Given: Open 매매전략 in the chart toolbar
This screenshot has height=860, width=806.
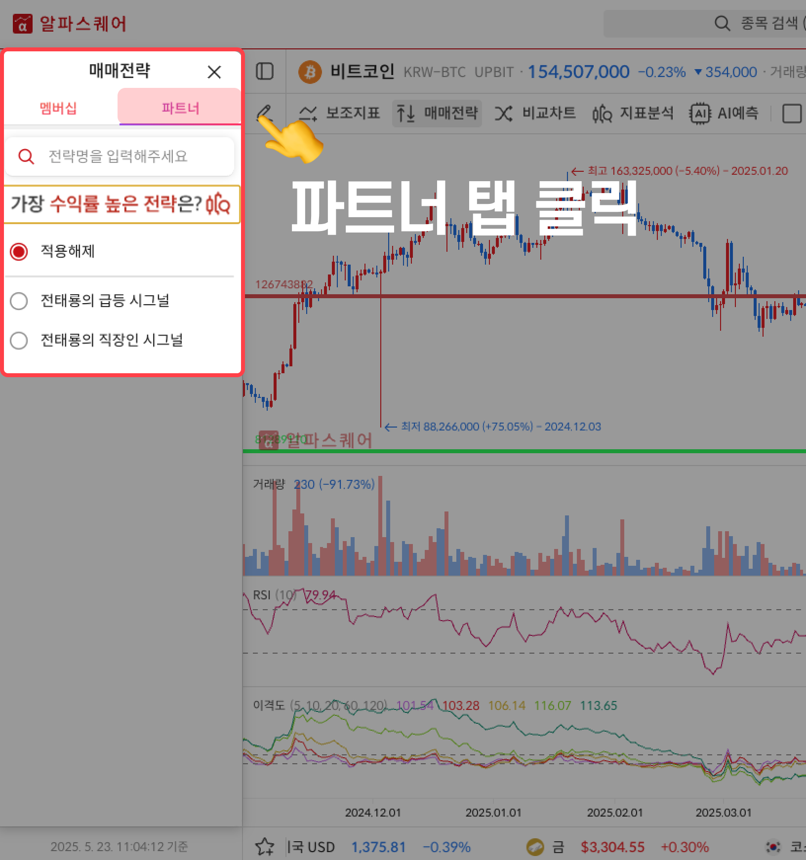Looking at the screenshot, I should click(x=437, y=113).
